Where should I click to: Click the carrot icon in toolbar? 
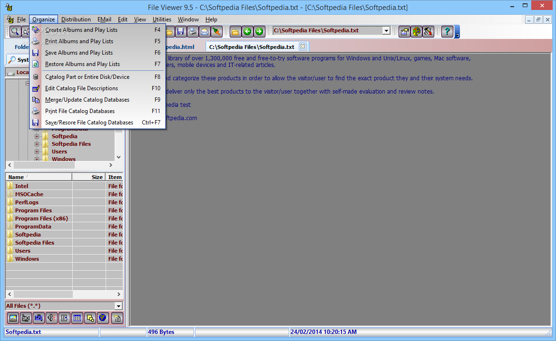216,31
